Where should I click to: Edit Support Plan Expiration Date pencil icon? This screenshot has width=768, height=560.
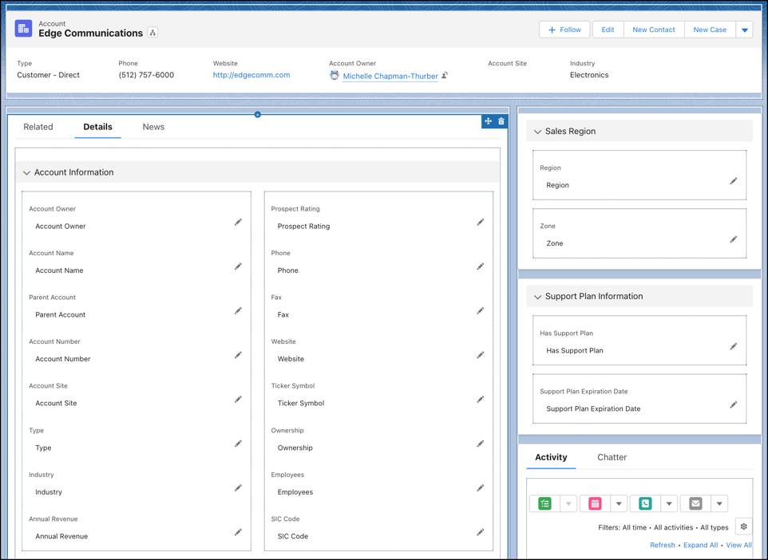(733, 404)
